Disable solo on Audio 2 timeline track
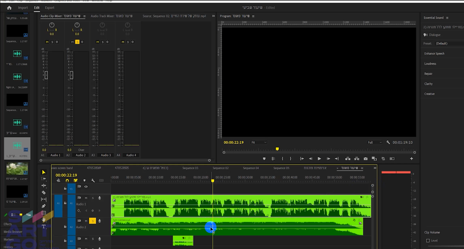 pos(93,221)
